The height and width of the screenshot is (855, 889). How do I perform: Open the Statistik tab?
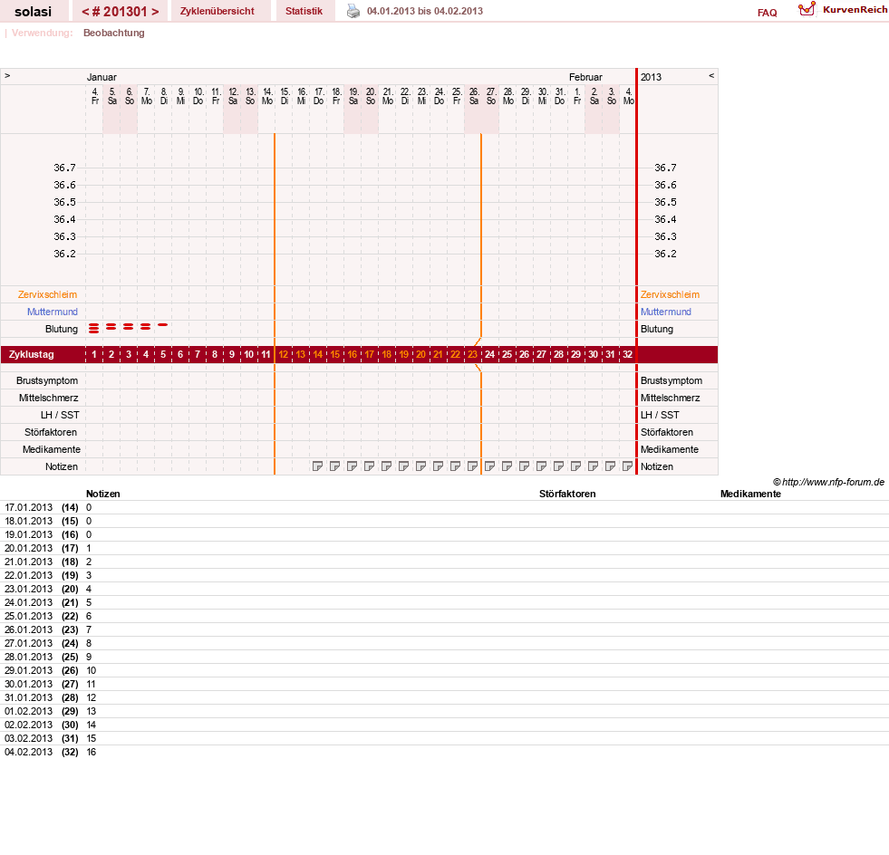pos(304,11)
